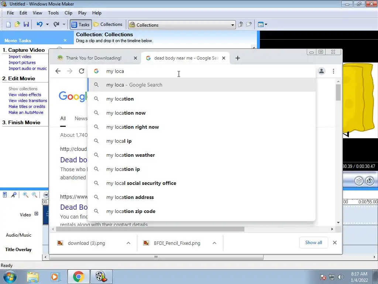Select 'my local social security office' suggestion
This screenshot has width=378, height=284.
[x=202, y=183]
